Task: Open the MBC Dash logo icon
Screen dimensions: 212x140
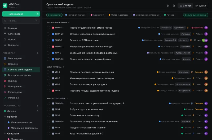Action: click(x=5, y=6)
